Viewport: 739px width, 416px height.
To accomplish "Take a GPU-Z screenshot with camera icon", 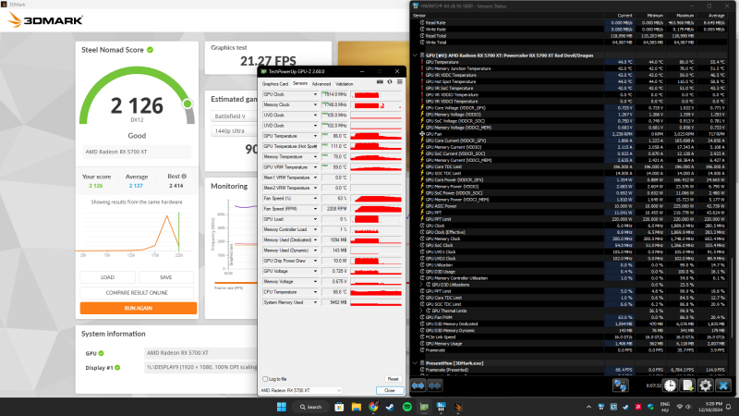I will 380,82.
